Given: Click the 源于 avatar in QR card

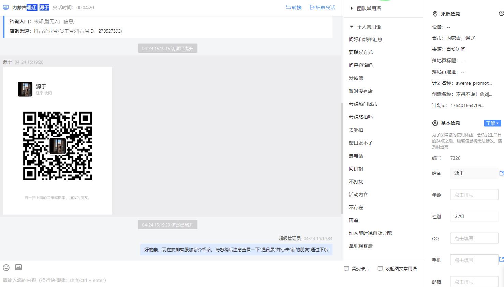Looking at the screenshot, I should pos(25,89).
